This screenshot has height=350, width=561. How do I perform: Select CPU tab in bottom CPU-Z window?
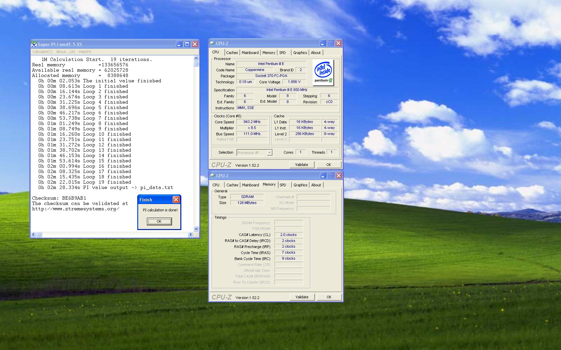pyautogui.click(x=216, y=185)
